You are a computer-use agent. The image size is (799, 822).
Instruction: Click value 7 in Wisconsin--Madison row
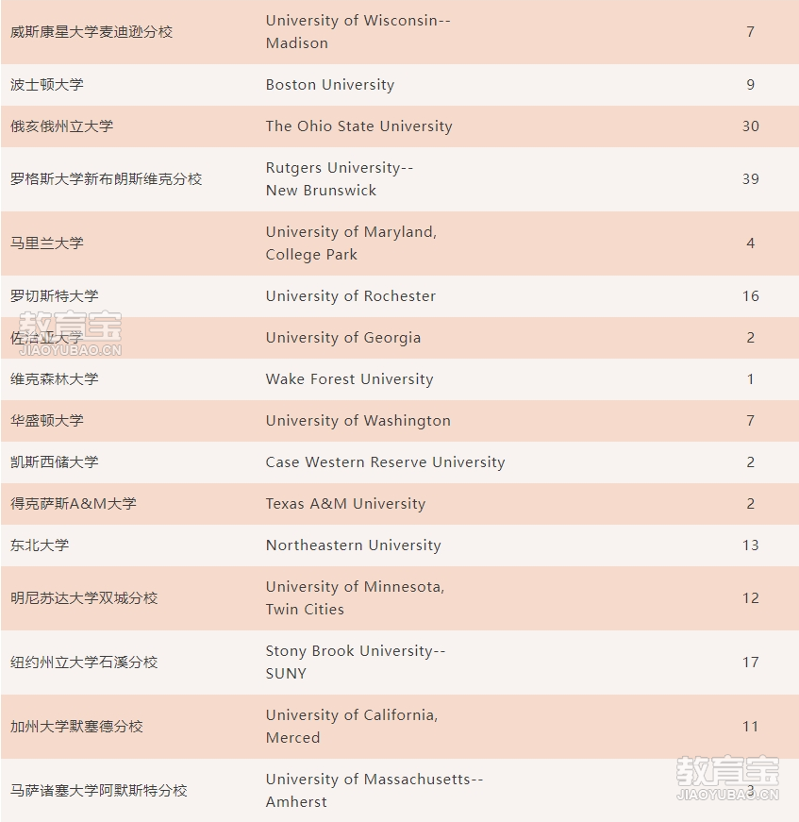(x=750, y=31)
